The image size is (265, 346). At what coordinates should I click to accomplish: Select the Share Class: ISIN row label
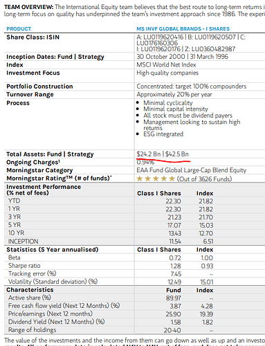(x=33, y=37)
